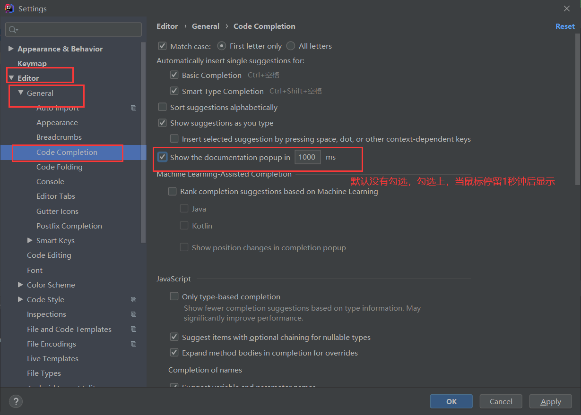Click the IntelliJ logo in the title bar
Viewport: 581px width, 415px height.
[9, 8]
